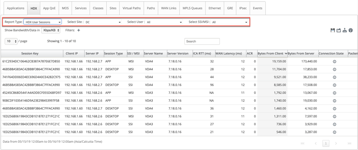This screenshot has height=150, width=358.
Task: Sort by ACR column header
Action: pyautogui.click(x=252, y=53)
